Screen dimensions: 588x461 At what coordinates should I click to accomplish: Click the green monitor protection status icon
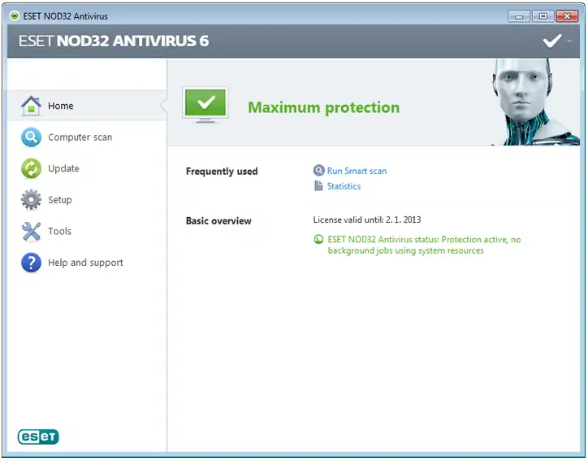205,106
